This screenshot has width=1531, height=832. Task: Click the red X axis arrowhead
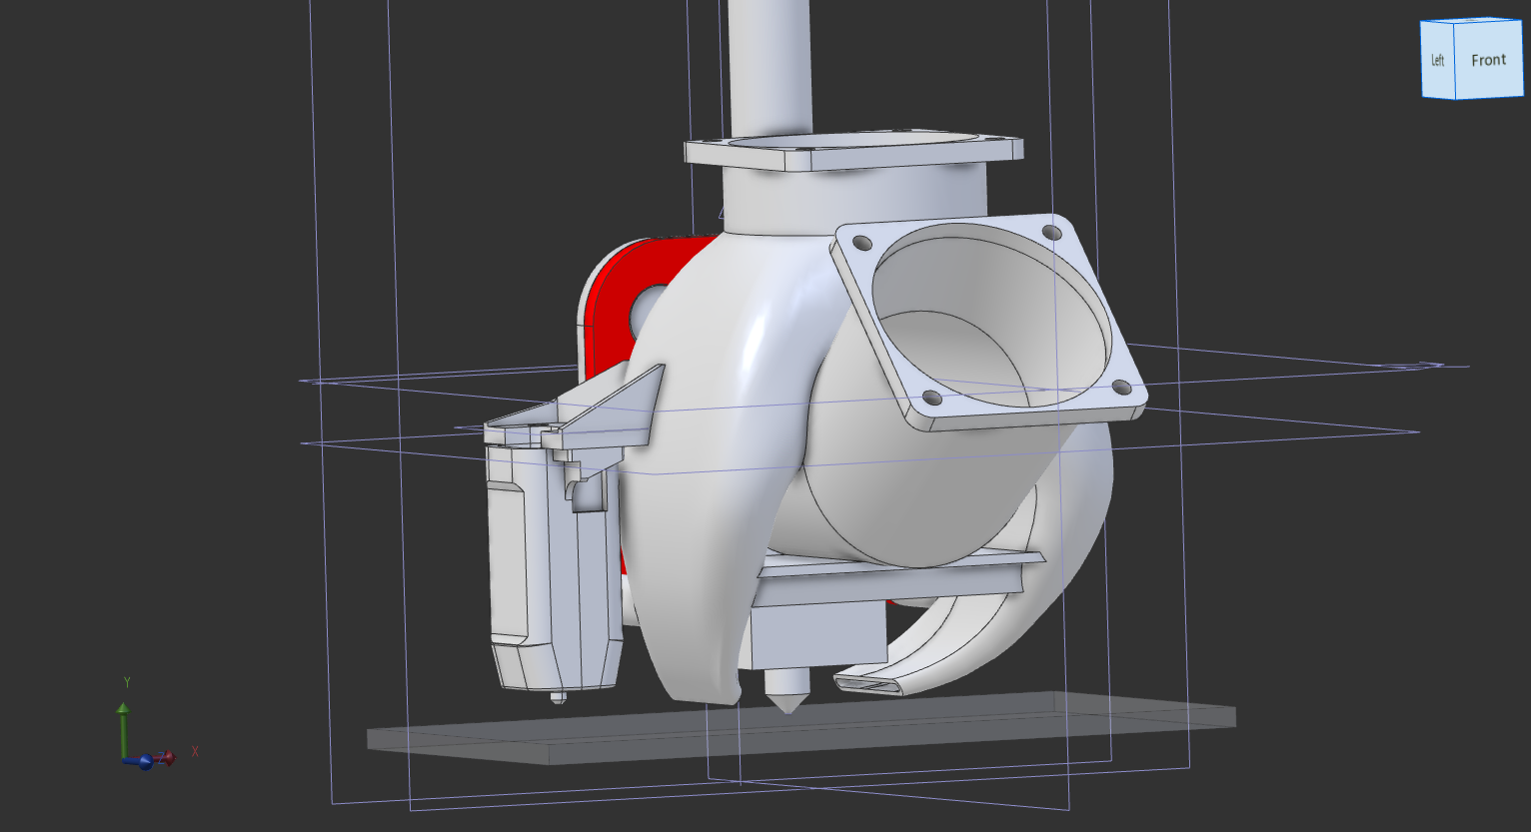coord(168,758)
